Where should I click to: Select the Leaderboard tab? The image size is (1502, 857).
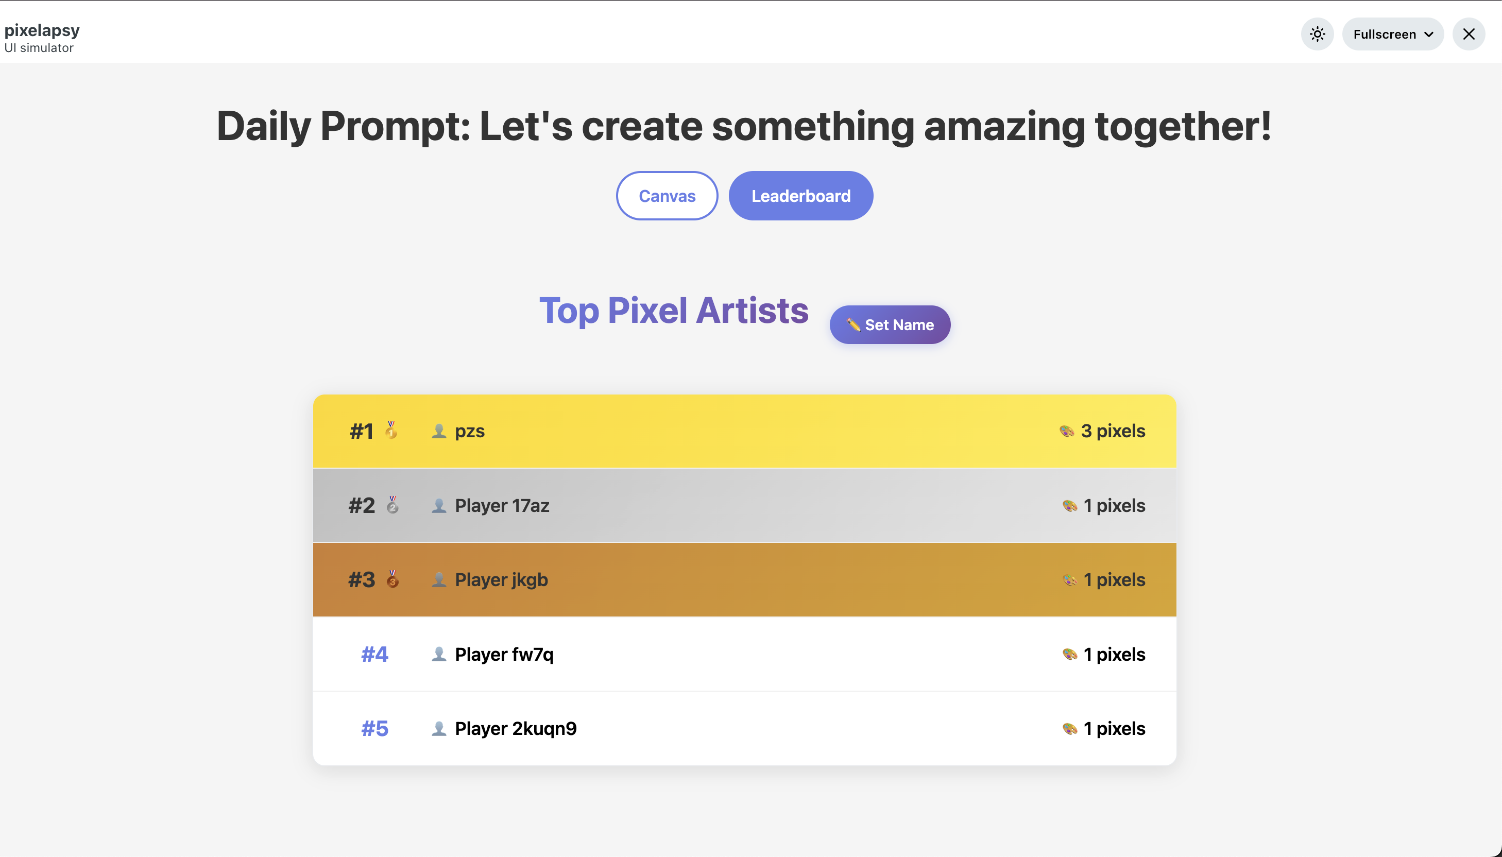[x=800, y=196]
